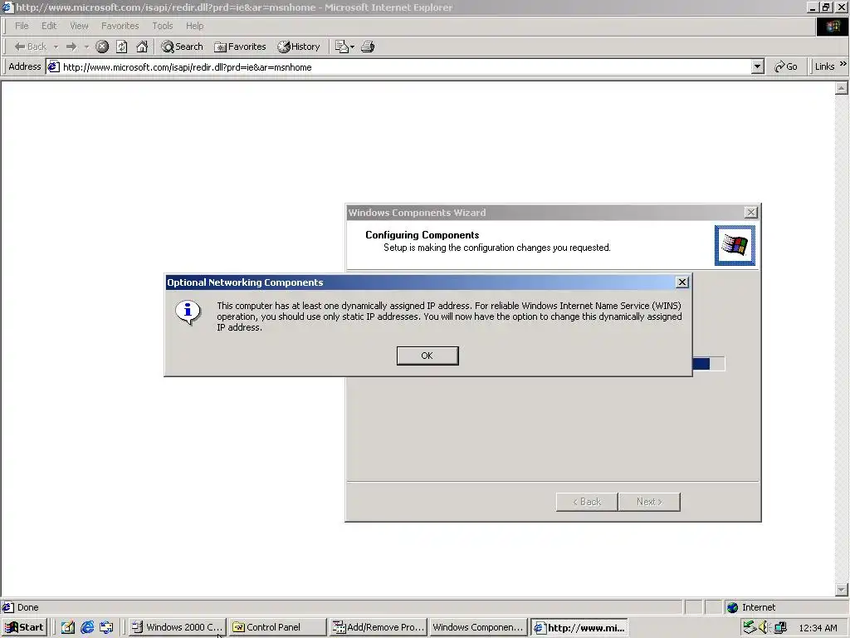This screenshot has height=638, width=850.
Task: Click the network connection tray icon
Action: point(750,627)
